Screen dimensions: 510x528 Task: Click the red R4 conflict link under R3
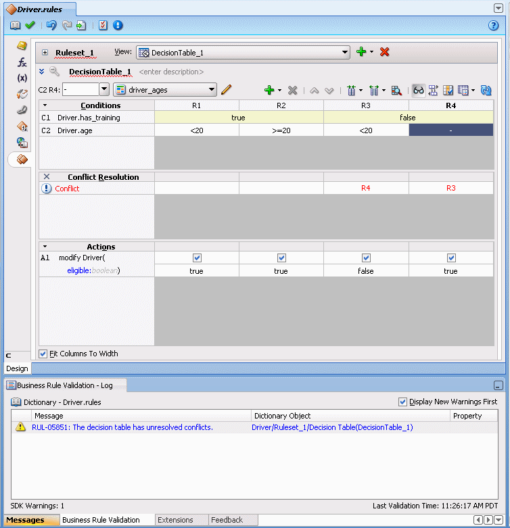tap(366, 189)
